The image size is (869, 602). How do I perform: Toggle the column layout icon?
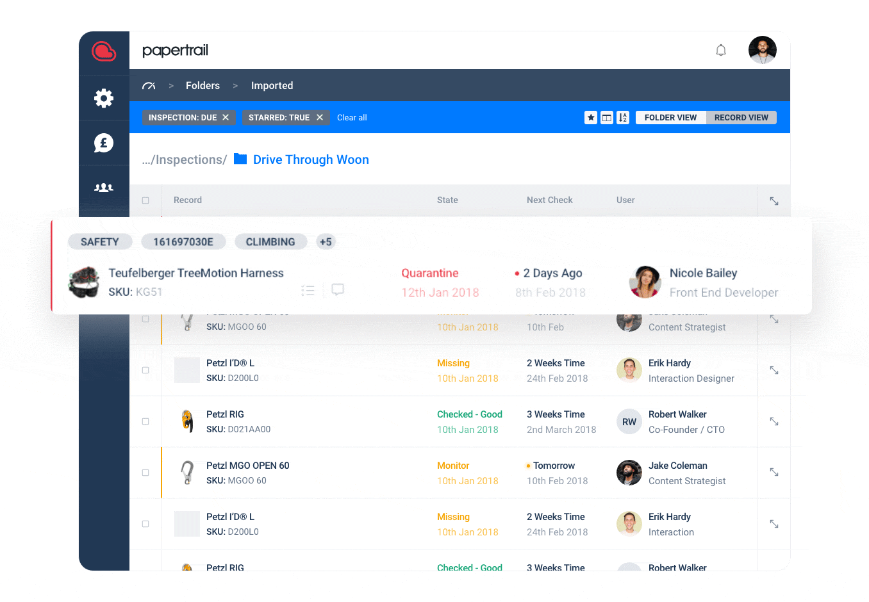coord(607,117)
